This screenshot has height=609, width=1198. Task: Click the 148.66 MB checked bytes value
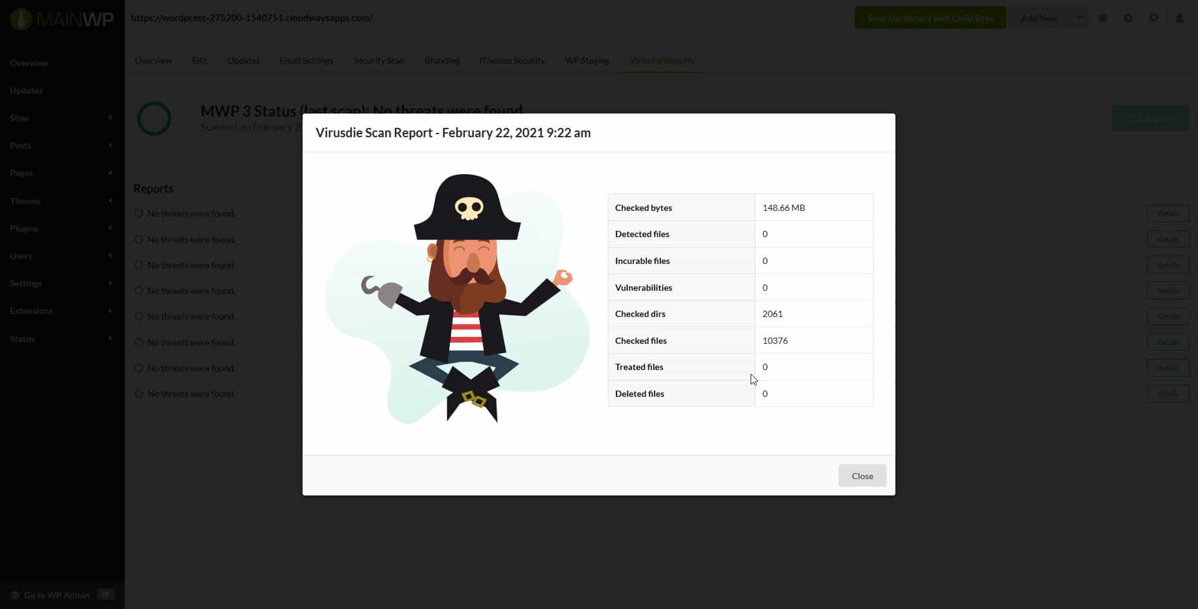pos(784,208)
